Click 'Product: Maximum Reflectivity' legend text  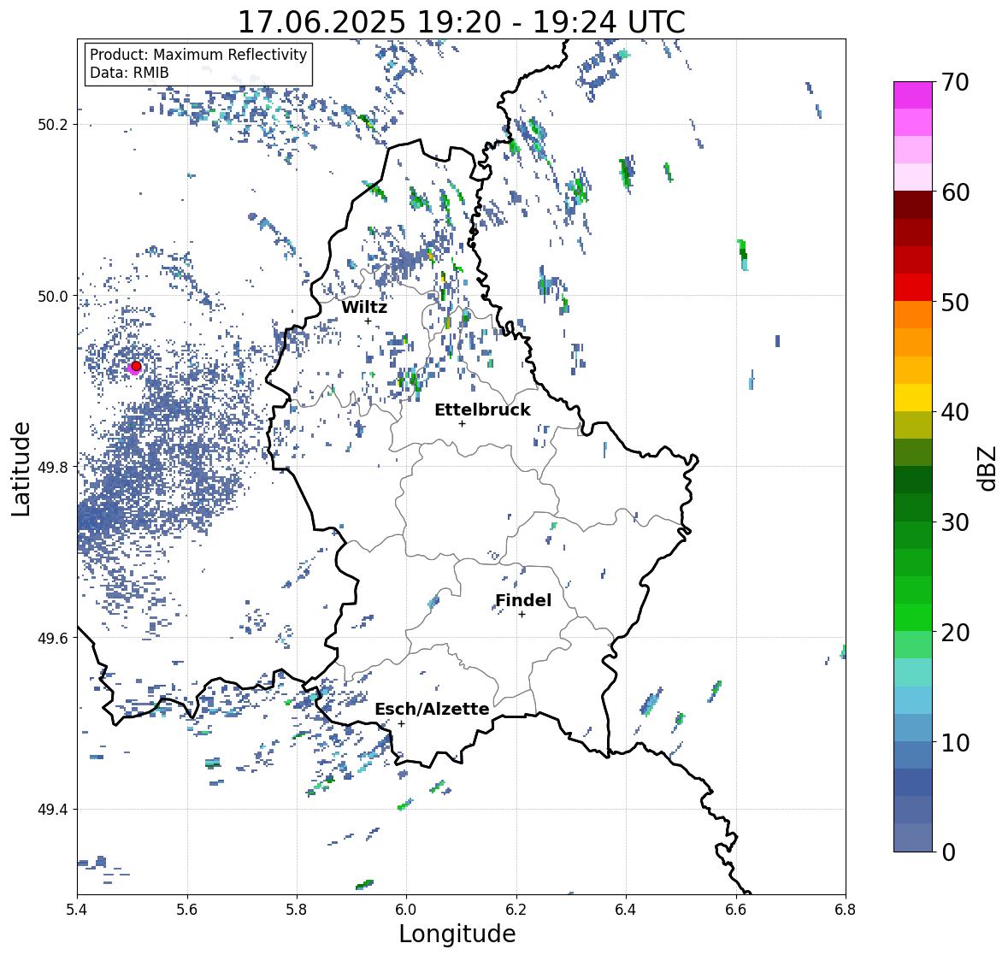click(198, 55)
